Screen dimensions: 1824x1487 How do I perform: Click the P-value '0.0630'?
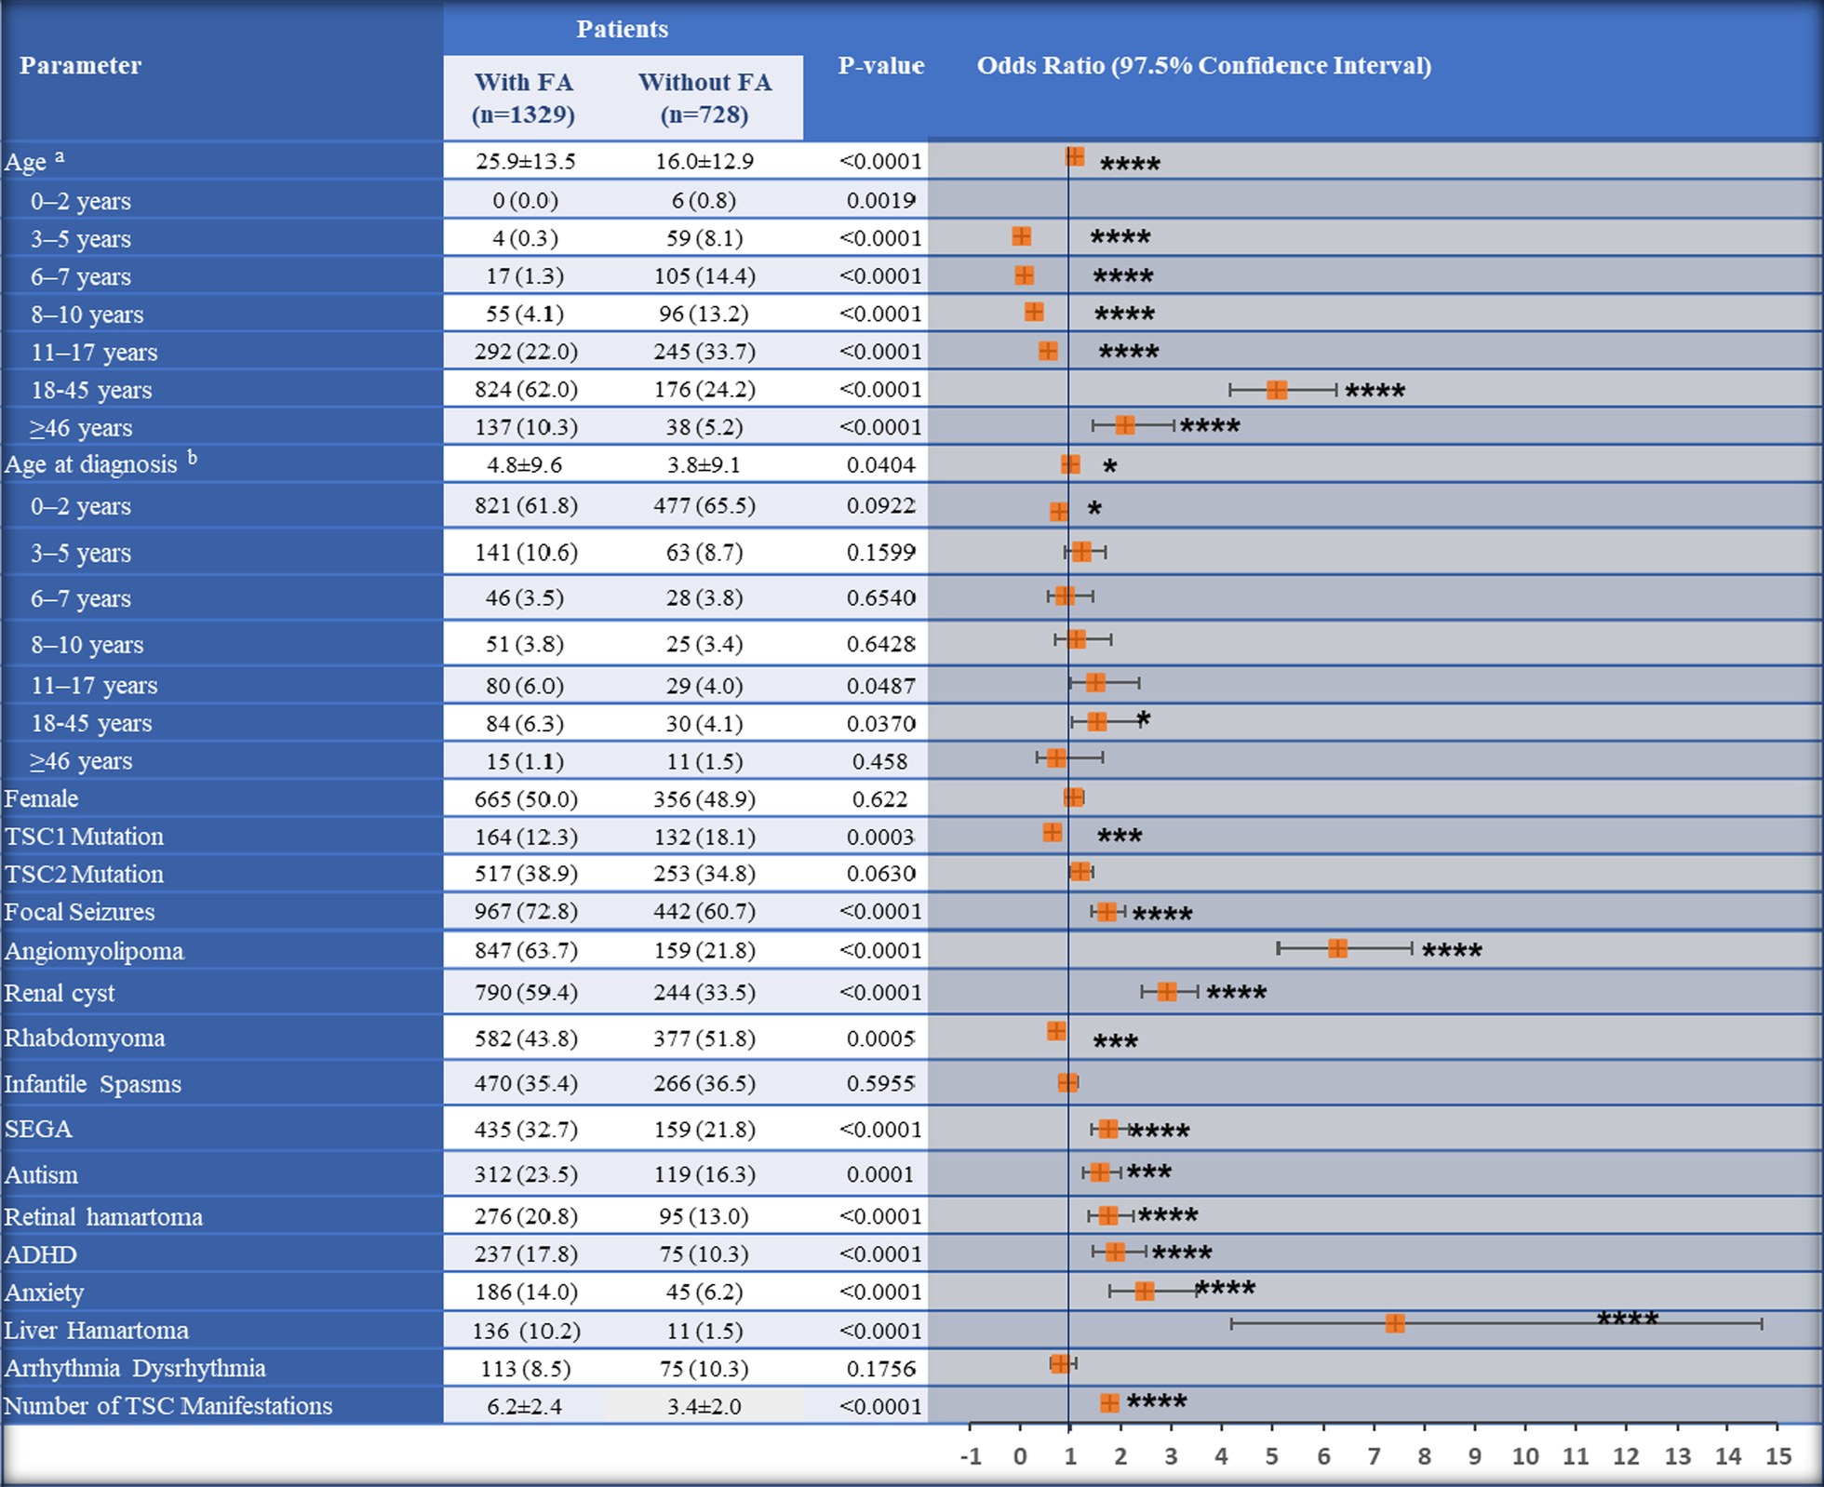click(x=880, y=874)
